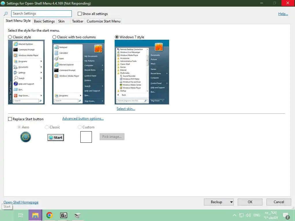Click the Open-Shell icon in title bar
Viewport: 295px width, 221px height.
[3, 3]
